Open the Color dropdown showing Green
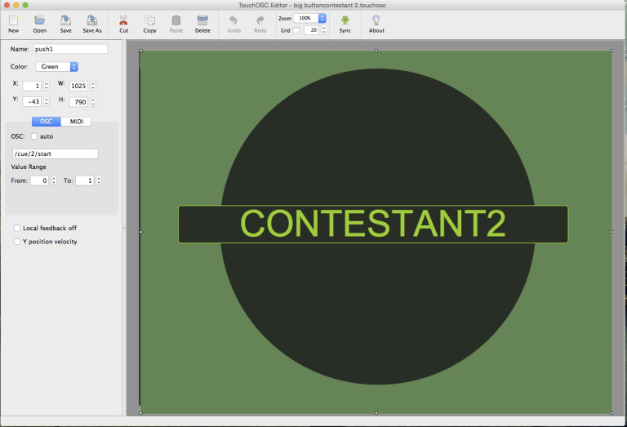This screenshot has height=427, width=627. point(56,67)
